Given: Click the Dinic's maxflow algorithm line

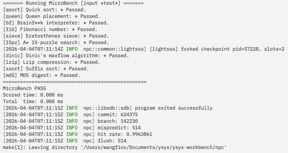Looking at the screenshot, I should tap(66, 56).
